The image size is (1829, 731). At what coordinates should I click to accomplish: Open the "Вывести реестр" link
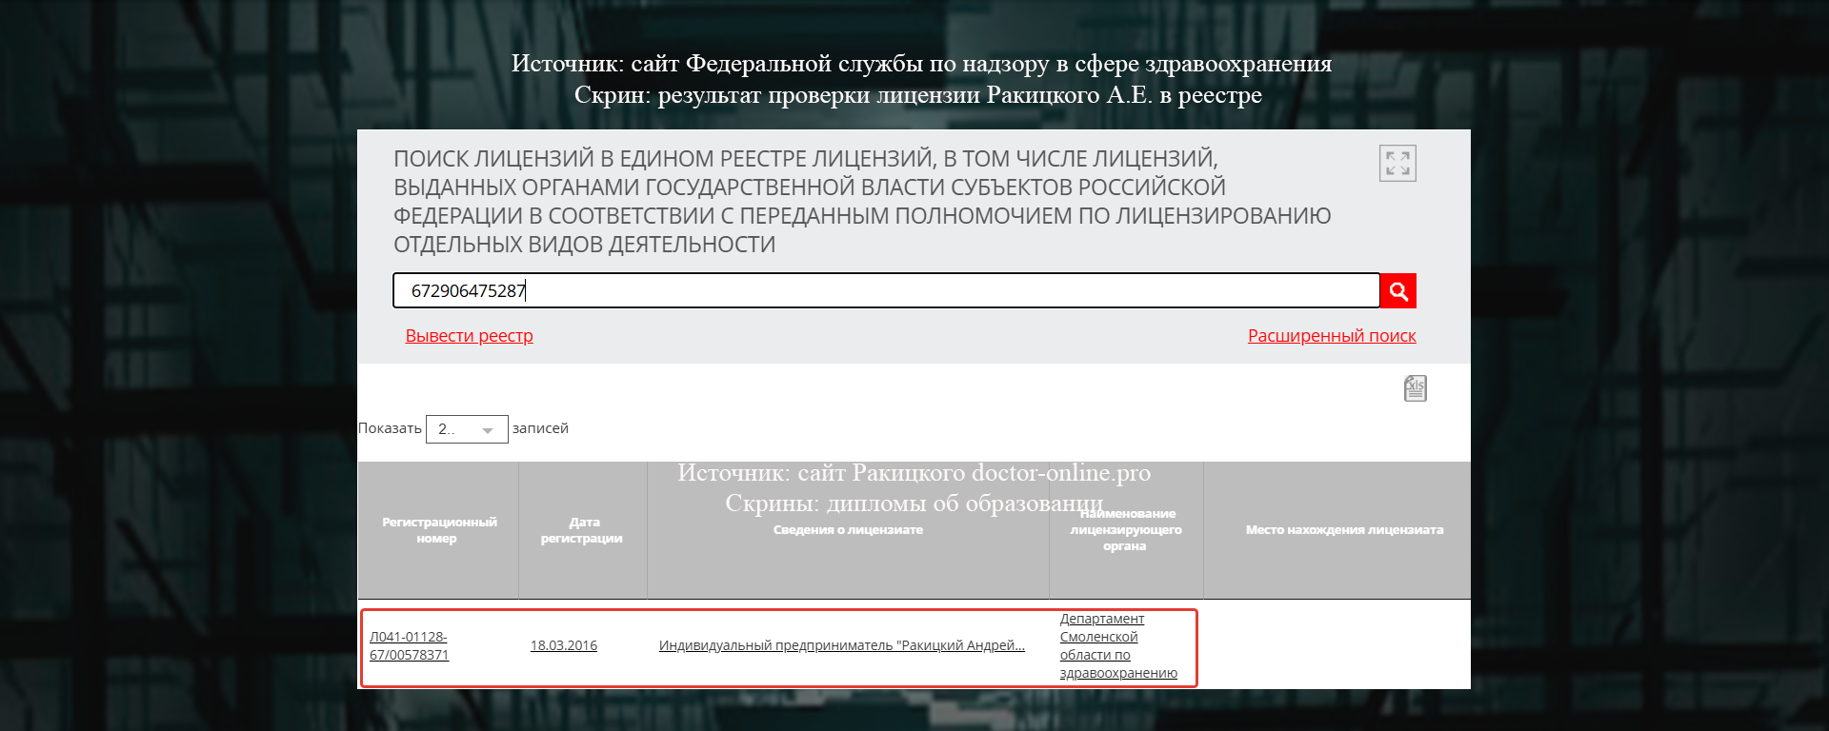pyautogui.click(x=470, y=336)
